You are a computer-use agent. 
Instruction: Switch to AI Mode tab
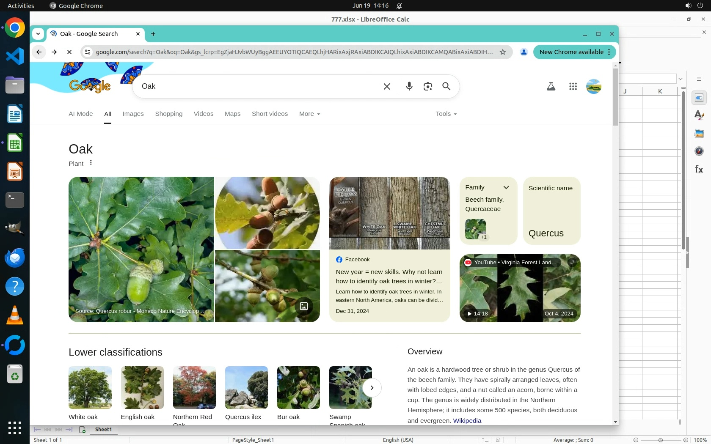(80, 114)
